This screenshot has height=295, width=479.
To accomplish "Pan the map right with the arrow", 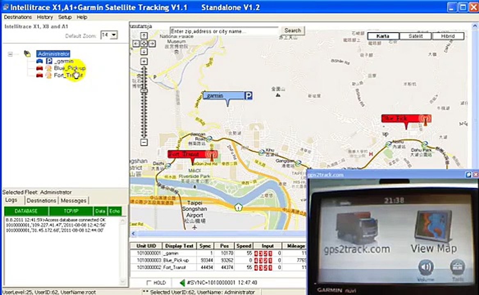I will pos(152,43).
